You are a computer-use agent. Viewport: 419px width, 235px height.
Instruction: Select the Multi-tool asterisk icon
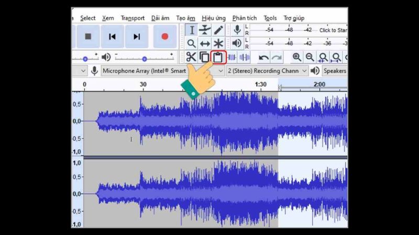pos(218,43)
